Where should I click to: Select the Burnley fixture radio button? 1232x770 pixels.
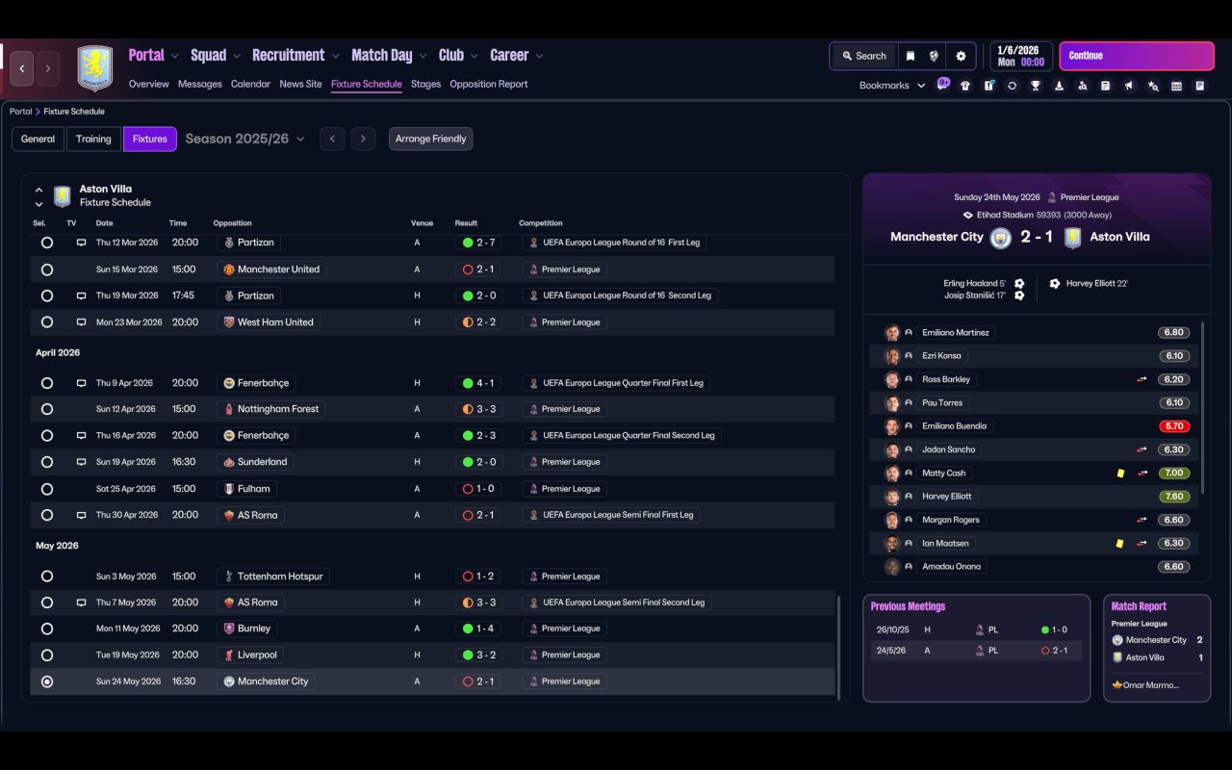pyautogui.click(x=47, y=629)
